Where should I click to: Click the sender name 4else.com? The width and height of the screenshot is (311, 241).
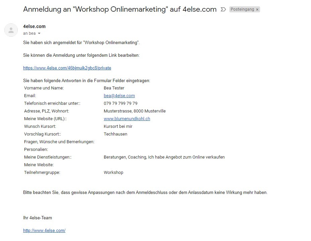point(34,26)
